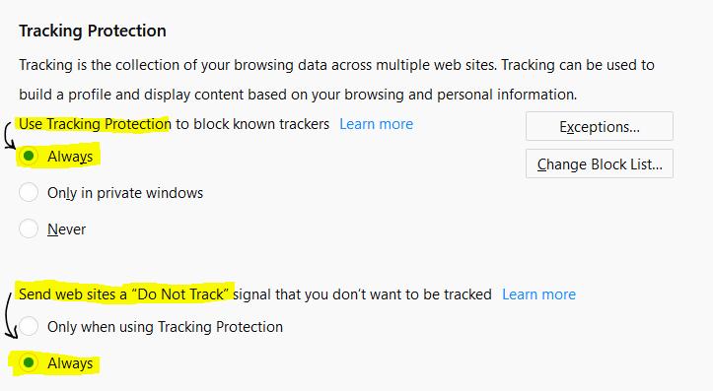Click the Change Block List... button
This screenshot has height=391, width=713.
click(x=600, y=163)
